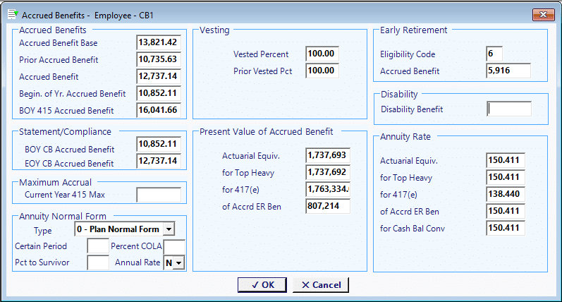Select the Eligibility Code field
Image resolution: width=562 pixels, height=302 pixels.
coord(494,54)
